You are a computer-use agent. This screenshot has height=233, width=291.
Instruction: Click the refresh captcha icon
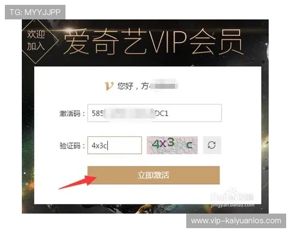pyautogui.click(x=212, y=145)
